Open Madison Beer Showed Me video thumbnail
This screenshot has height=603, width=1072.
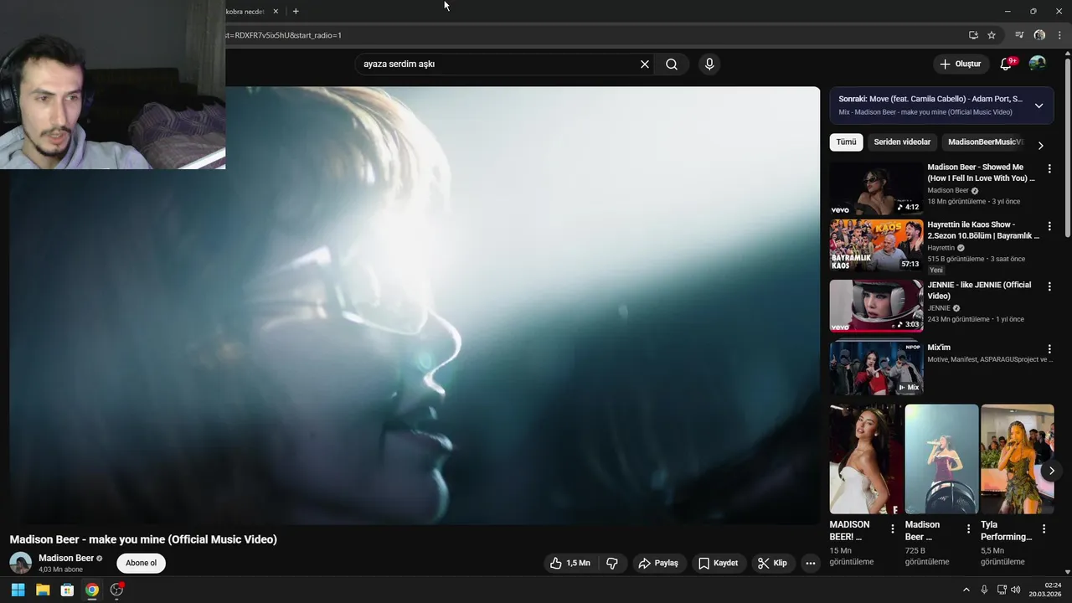pos(876,188)
